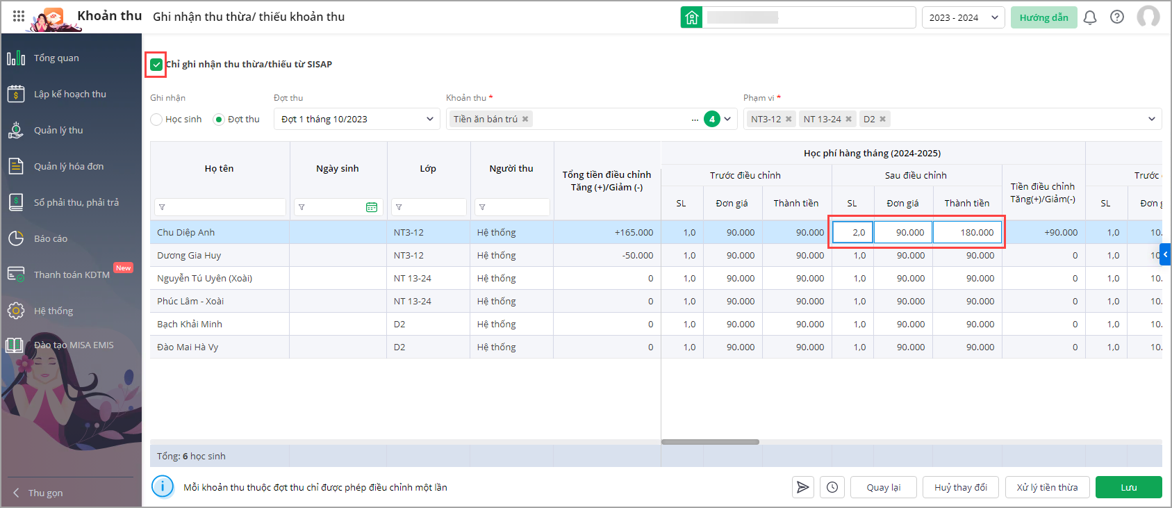The height and width of the screenshot is (508, 1172).
Task: Click the green Lưu button
Action: (1128, 487)
